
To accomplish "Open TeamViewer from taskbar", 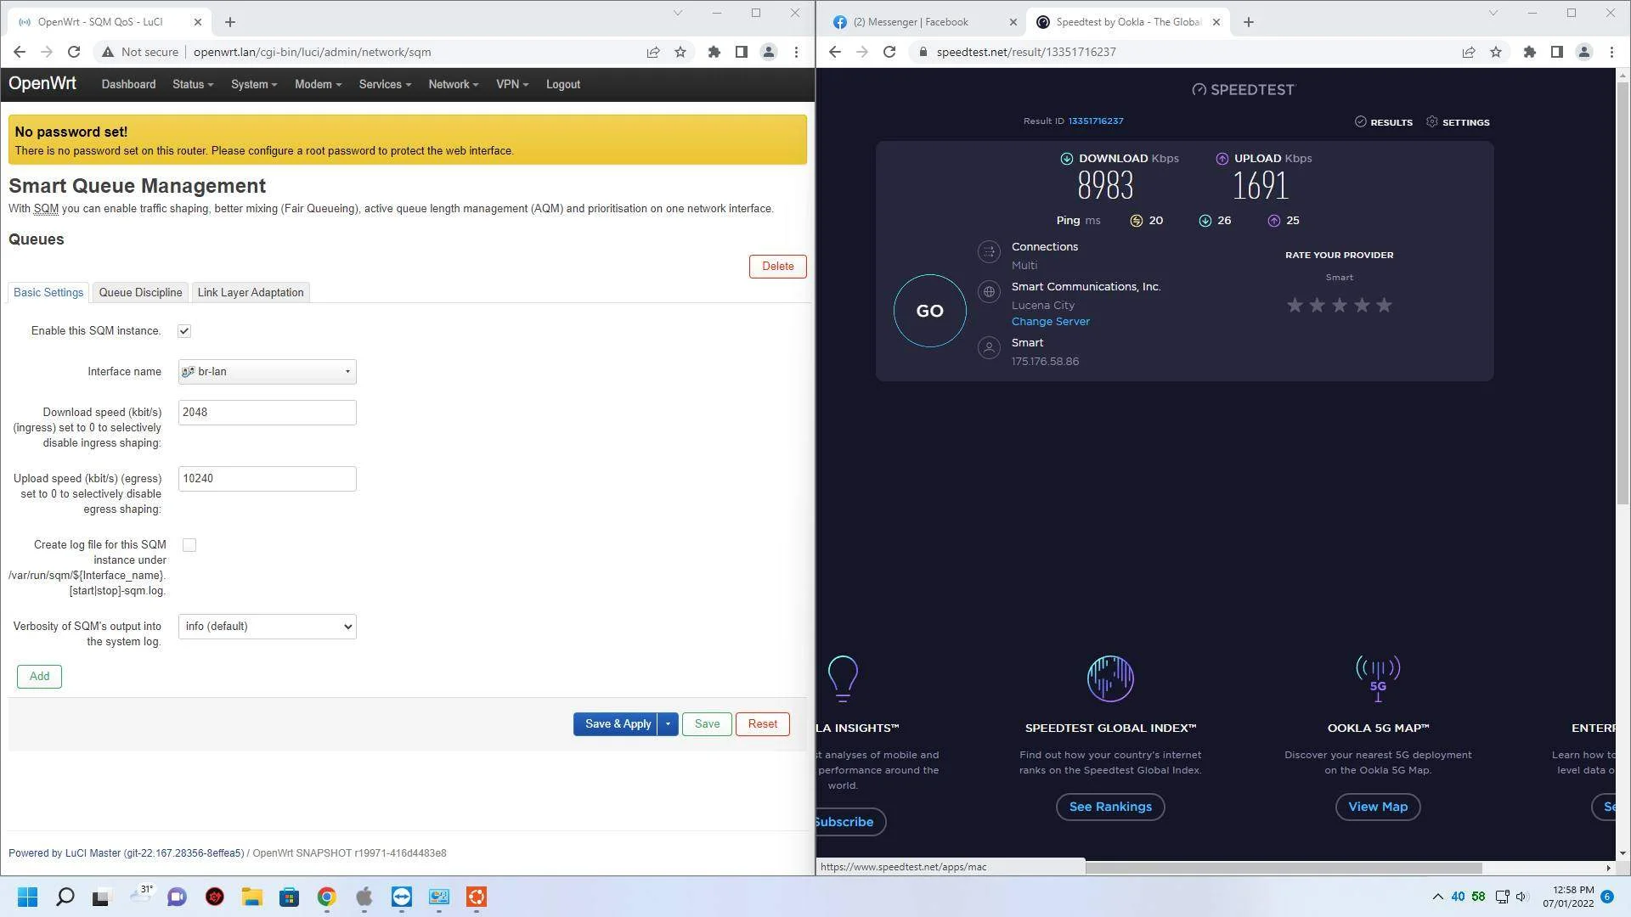I will click(401, 897).
